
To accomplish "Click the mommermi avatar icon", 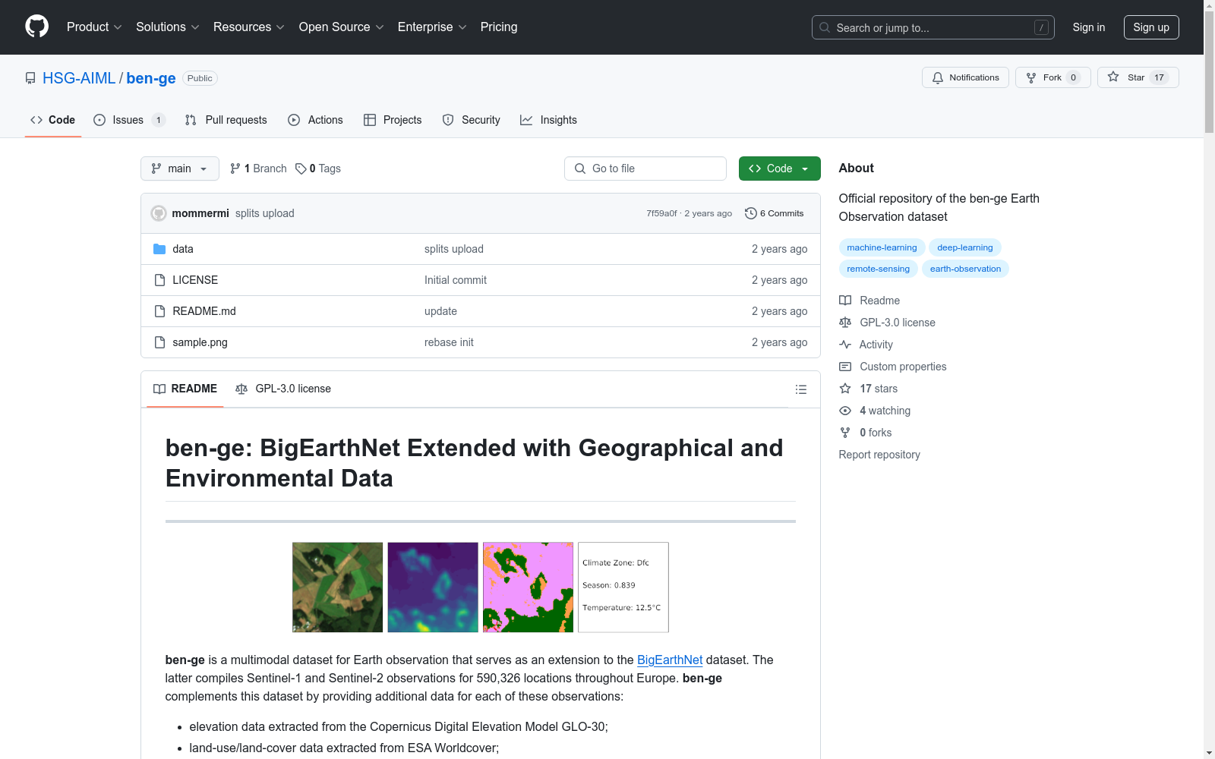I will tap(159, 213).
